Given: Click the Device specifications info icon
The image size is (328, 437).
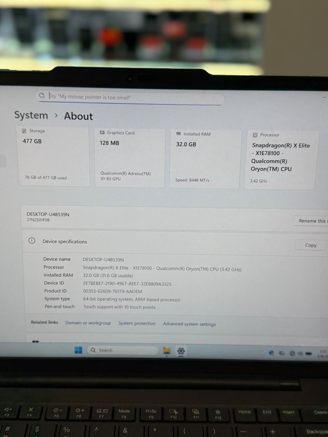Looking at the screenshot, I should coord(32,241).
